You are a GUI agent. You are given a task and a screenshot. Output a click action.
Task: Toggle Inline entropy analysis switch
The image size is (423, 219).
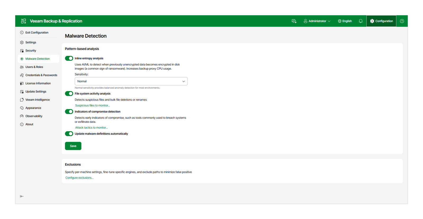(x=69, y=58)
